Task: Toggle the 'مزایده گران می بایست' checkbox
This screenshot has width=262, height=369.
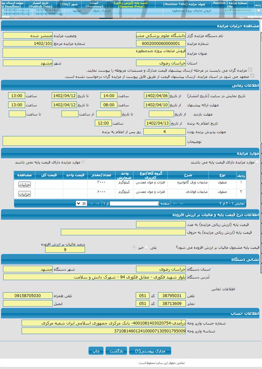Action: [x=250, y=70]
